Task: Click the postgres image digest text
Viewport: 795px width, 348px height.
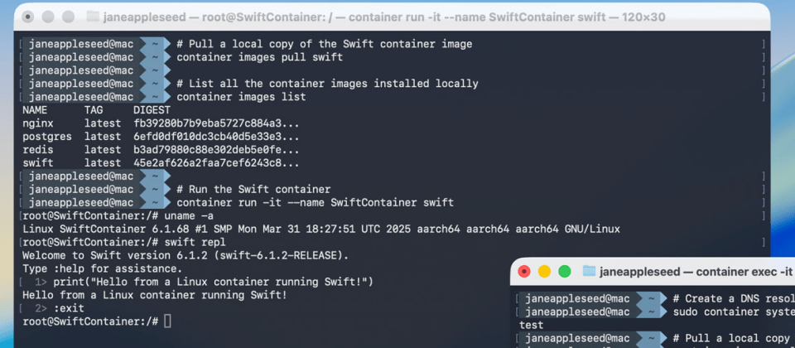Action: pos(216,137)
